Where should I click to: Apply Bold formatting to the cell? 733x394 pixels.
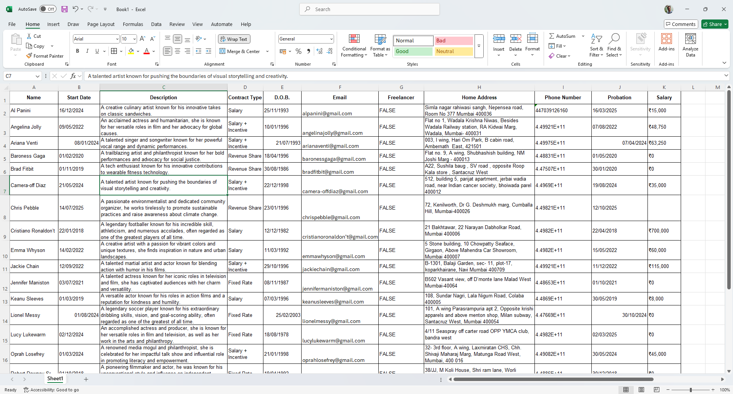(77, 51)
